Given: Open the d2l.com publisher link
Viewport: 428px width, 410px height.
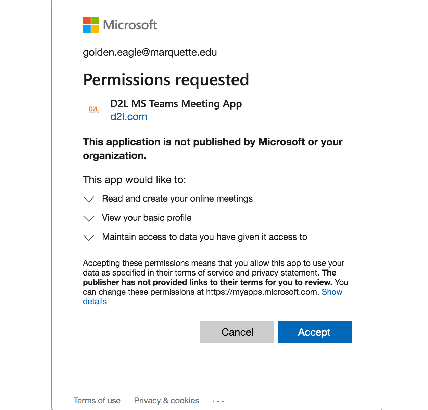Looking at the screenshot, I should click(129, 117).
